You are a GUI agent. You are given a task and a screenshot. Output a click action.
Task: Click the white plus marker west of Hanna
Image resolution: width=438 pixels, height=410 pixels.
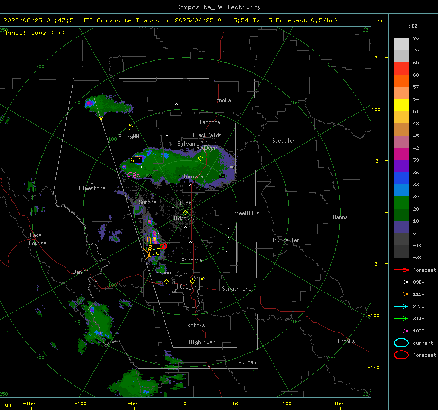coord(275,196)
